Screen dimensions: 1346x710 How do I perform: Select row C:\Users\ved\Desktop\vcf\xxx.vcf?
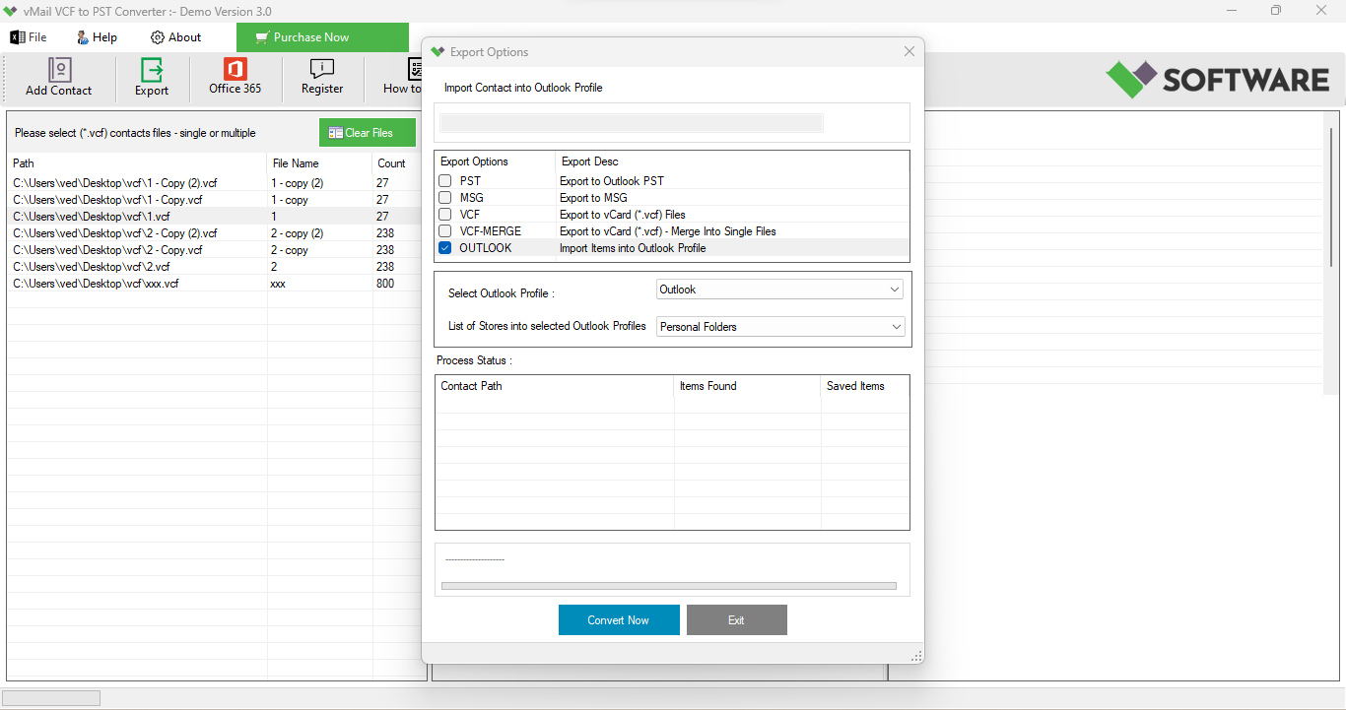coord(215,284)
